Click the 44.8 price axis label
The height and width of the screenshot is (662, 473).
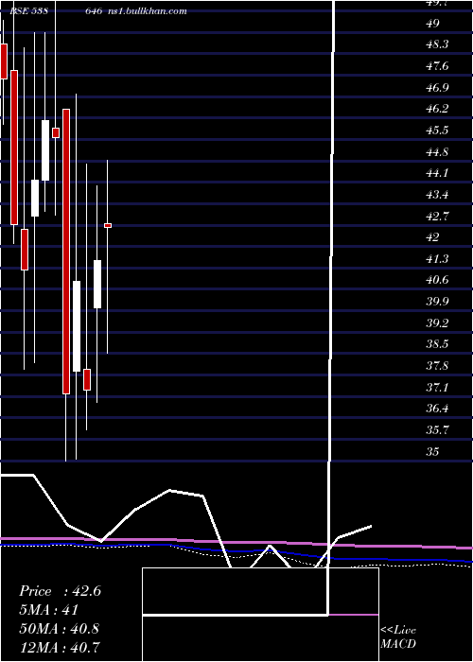pyautogui.click(x=437, y=151)
